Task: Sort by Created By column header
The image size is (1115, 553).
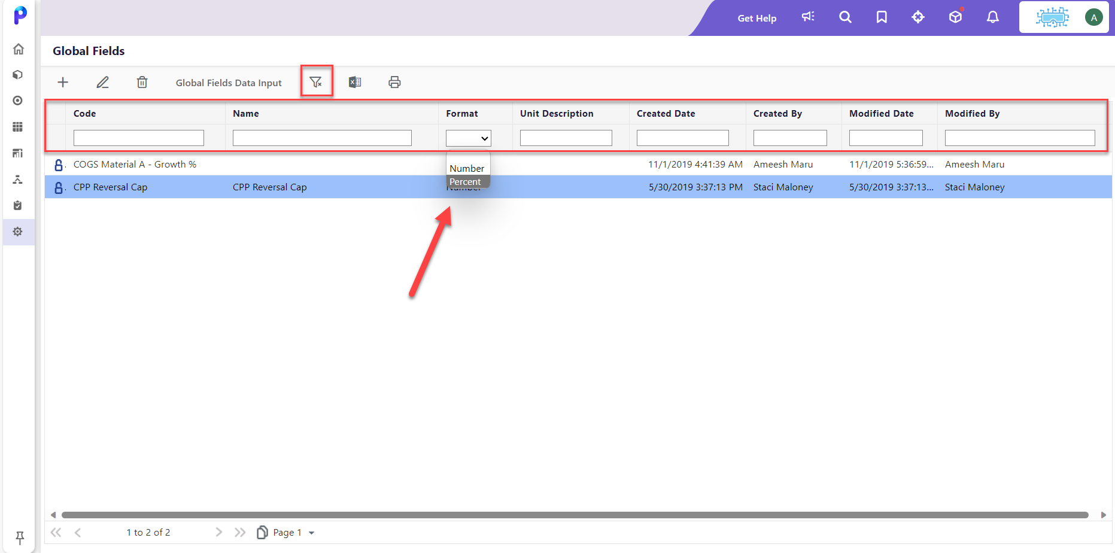Action: click(x=777, y=114)
